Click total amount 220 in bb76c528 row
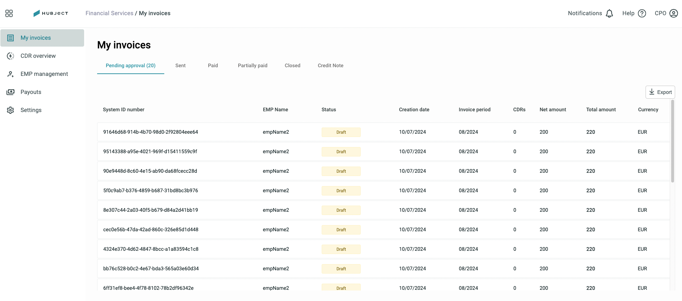Image resolution: width=682 pixels, height=301 pixels. pos(591,268)
